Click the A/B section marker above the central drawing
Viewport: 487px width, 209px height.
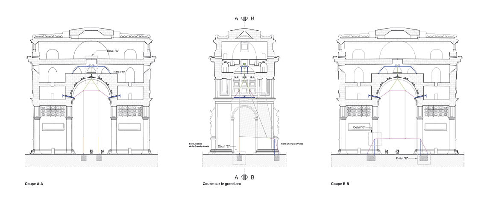tap(244, 19)
